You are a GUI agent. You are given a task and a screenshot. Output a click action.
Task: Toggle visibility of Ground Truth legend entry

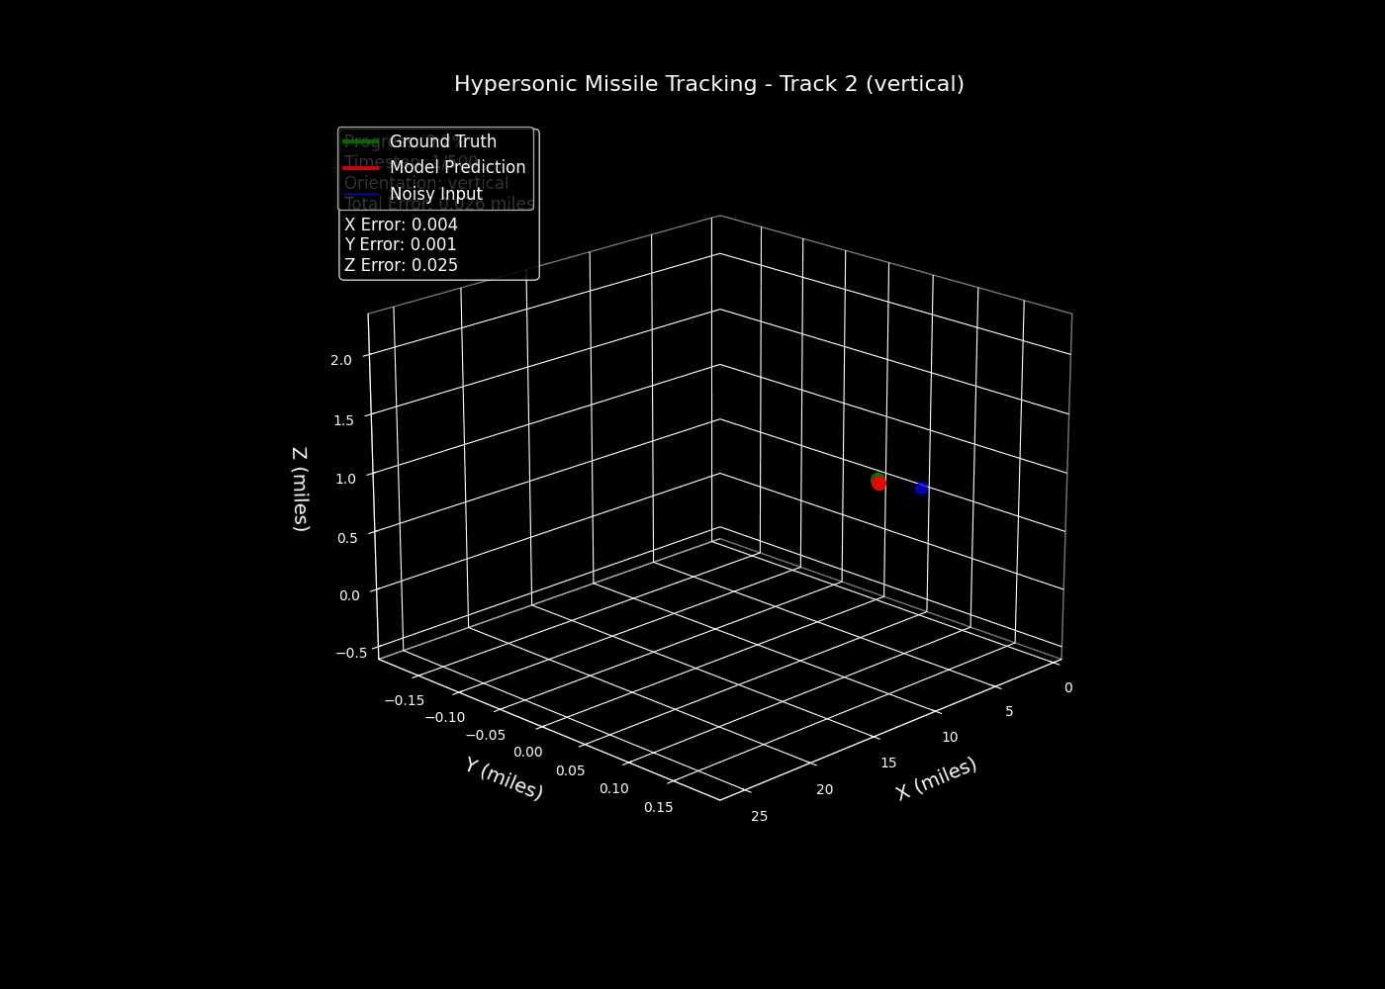click(x=442, y=141)
